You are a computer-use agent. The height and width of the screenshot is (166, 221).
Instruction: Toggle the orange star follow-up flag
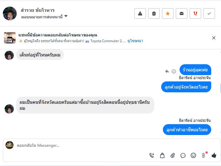[168, 13]
